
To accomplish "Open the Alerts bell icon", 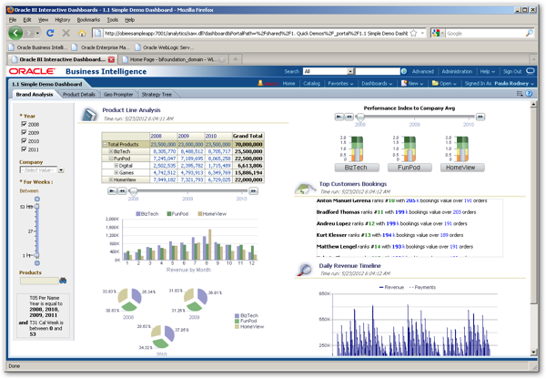I will coord(259,83).
